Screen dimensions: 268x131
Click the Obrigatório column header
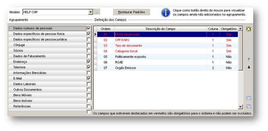pyautogui.click(x=229, y=29)
